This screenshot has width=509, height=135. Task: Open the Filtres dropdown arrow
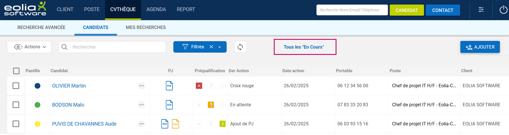(220, 47)
